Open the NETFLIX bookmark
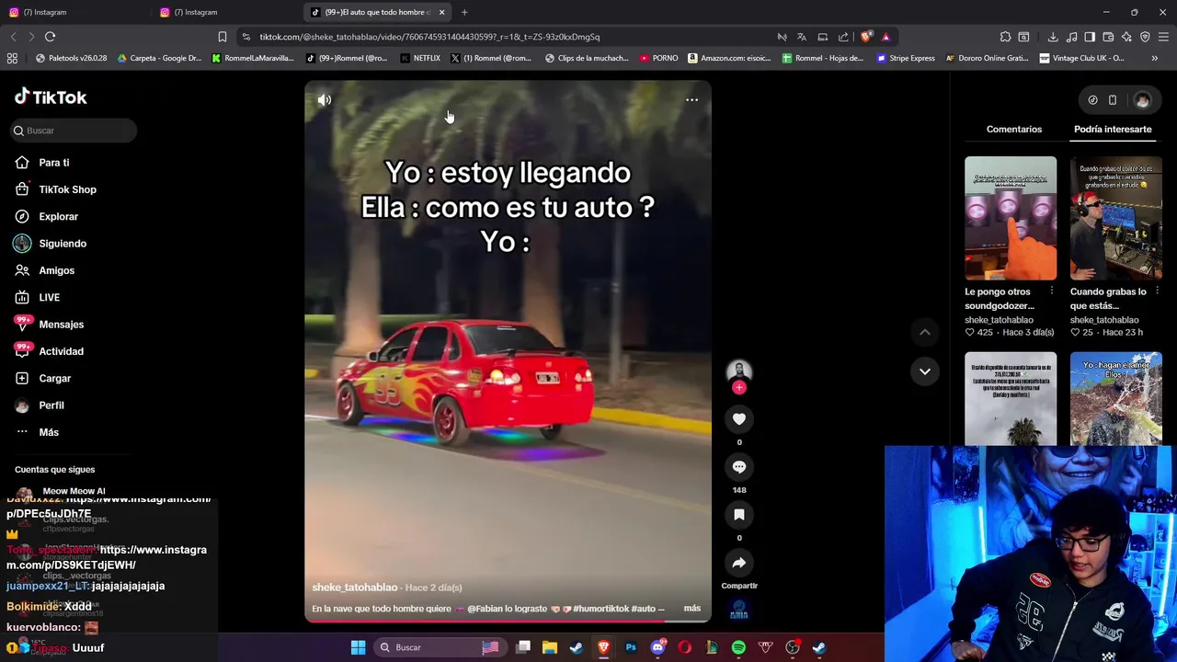Viewport: 1177px width, 662px height. click(420, 58)
